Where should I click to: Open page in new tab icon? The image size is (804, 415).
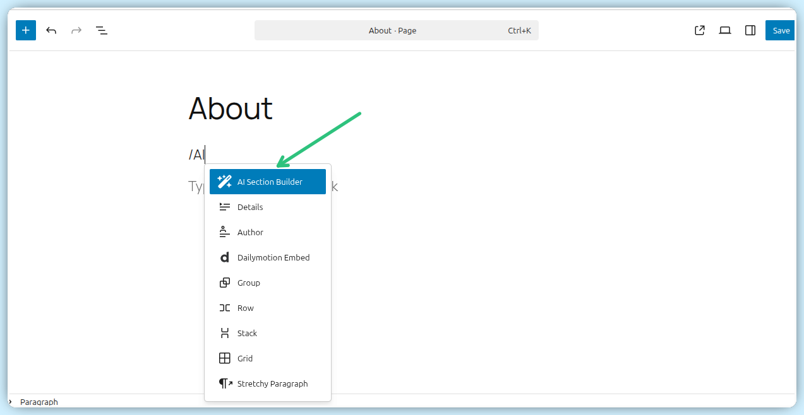[x=700, y=30]
